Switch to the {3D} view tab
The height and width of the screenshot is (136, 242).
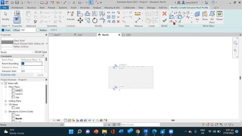129,35
